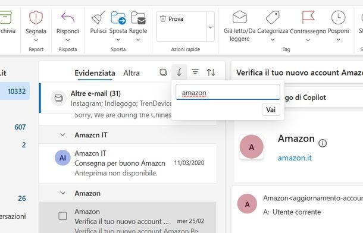Click the Amazon sender name heading
This screenshot has height=233, width=363.
tap(296, 138)
